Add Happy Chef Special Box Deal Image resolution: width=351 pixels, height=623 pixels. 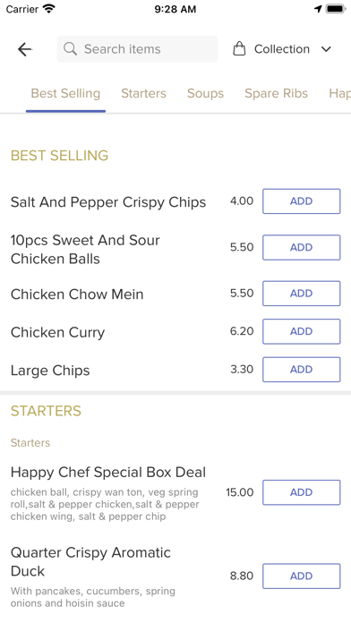tap(302, 492)
